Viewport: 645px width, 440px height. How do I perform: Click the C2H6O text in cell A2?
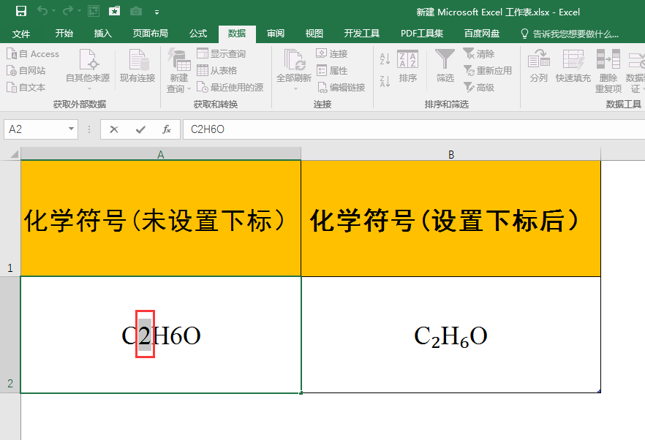pos(161,335)
